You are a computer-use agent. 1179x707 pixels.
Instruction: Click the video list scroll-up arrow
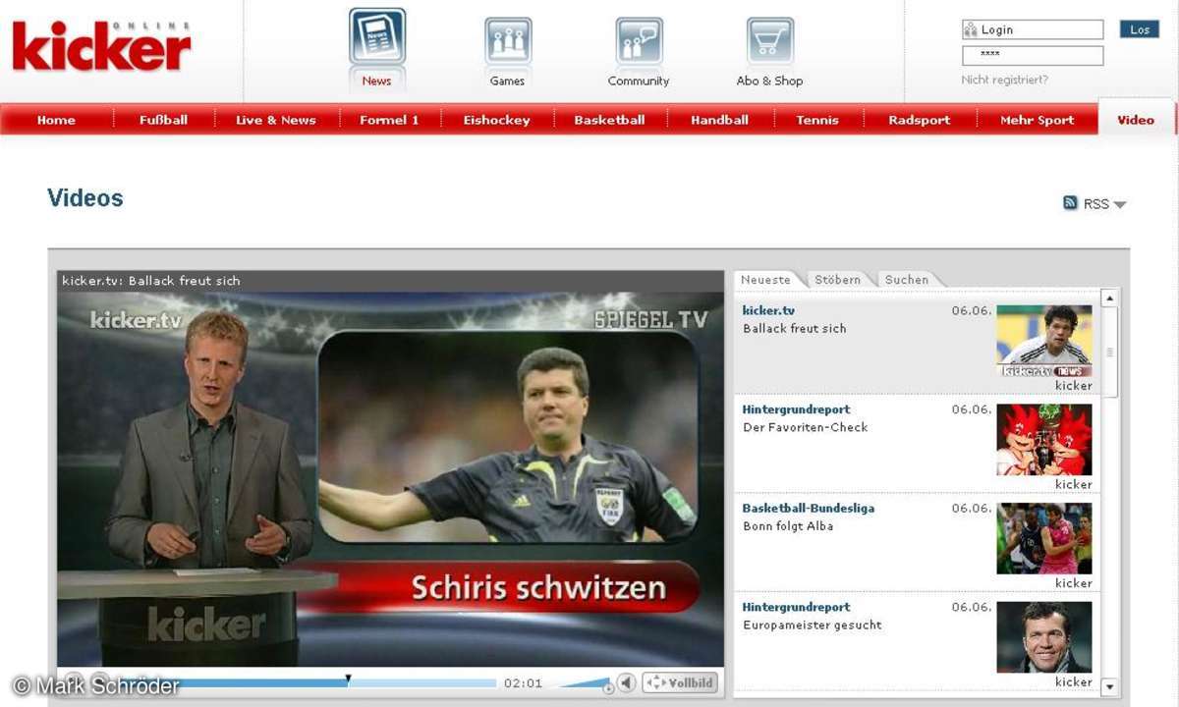[x=1109, y=298]
